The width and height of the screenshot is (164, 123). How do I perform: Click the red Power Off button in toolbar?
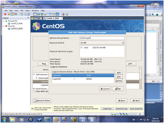[5, 14]
